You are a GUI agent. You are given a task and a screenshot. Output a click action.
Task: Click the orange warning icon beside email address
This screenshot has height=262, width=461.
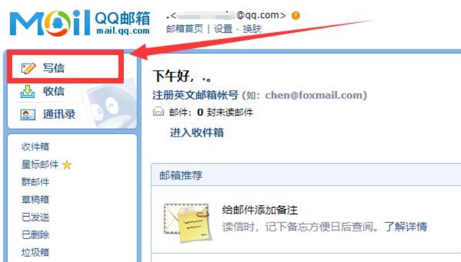[296, 16]
